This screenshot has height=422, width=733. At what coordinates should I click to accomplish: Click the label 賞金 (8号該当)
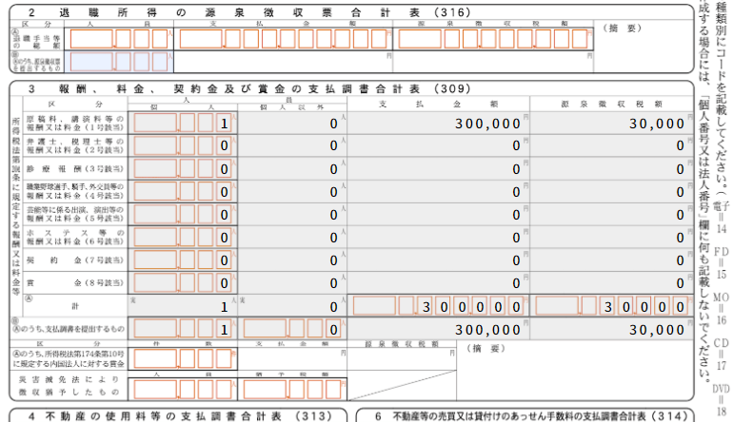75,283
